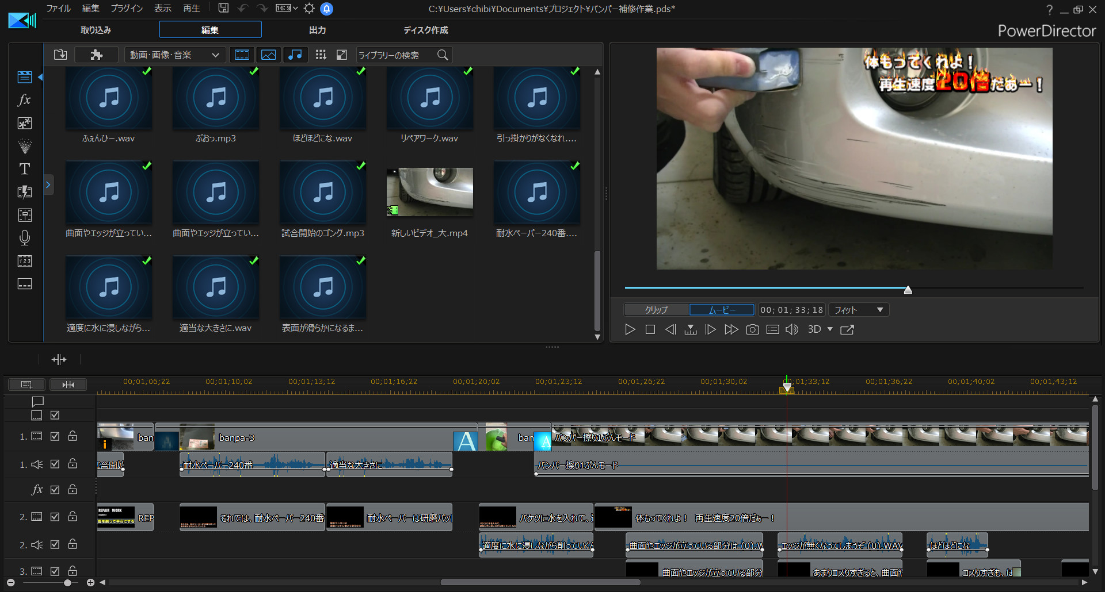This screenshot has height=592, width=1105.
Task: Open the 編集 menu in menu bar
Action: tap(90, 8)
